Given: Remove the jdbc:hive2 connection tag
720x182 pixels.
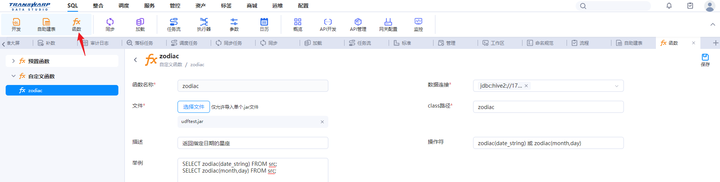Looking at the screenshot, I should (x=526, y=86).
